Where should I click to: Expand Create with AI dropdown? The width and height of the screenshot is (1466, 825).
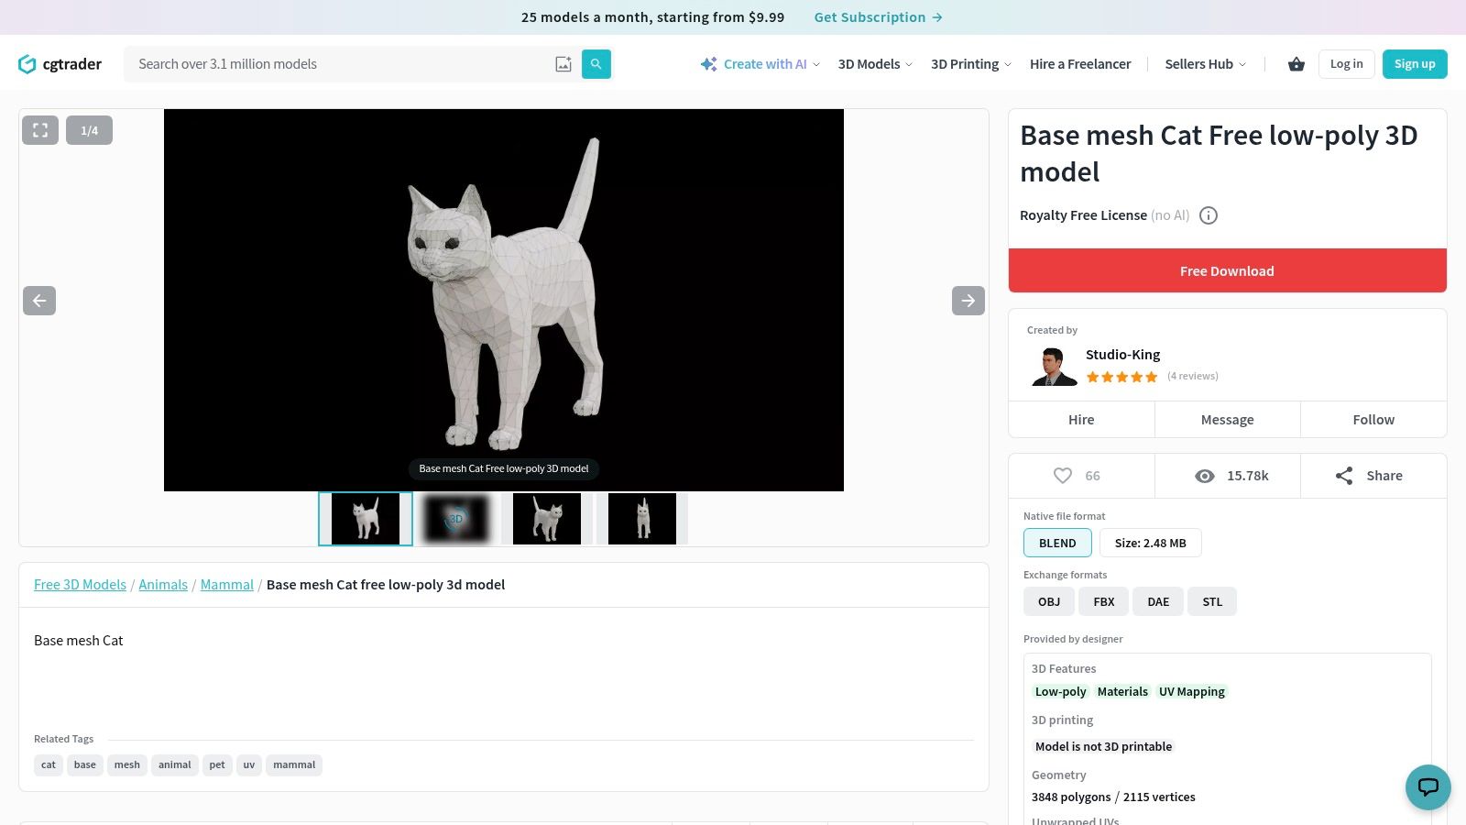[x=816, y=64]
